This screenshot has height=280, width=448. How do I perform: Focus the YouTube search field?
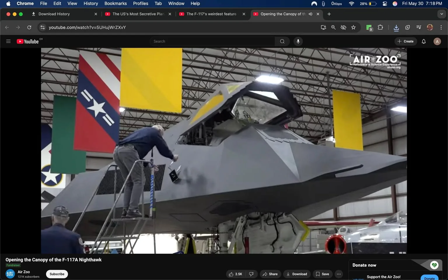coord(212,41)
